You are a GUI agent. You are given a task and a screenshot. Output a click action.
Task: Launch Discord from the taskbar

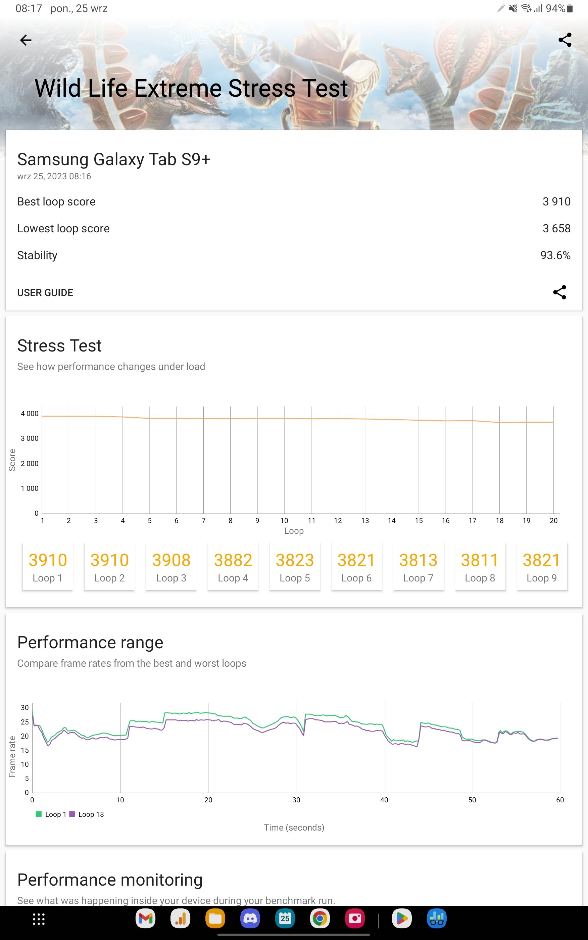point(250,919)
